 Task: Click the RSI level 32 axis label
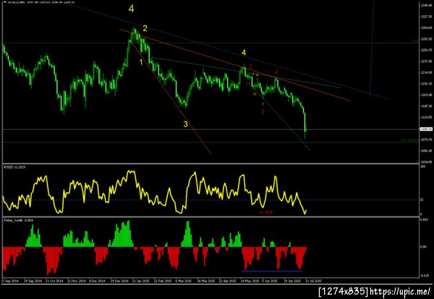coord(422,200)
